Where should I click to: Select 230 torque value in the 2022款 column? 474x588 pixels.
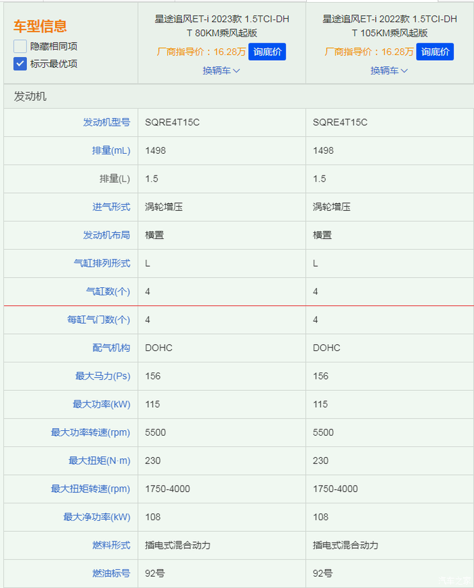click(321, 461)
